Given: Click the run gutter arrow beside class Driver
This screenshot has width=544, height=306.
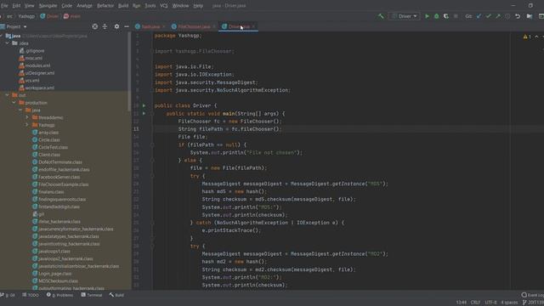Looking at the screenshot, I should (x=144, y=105).
